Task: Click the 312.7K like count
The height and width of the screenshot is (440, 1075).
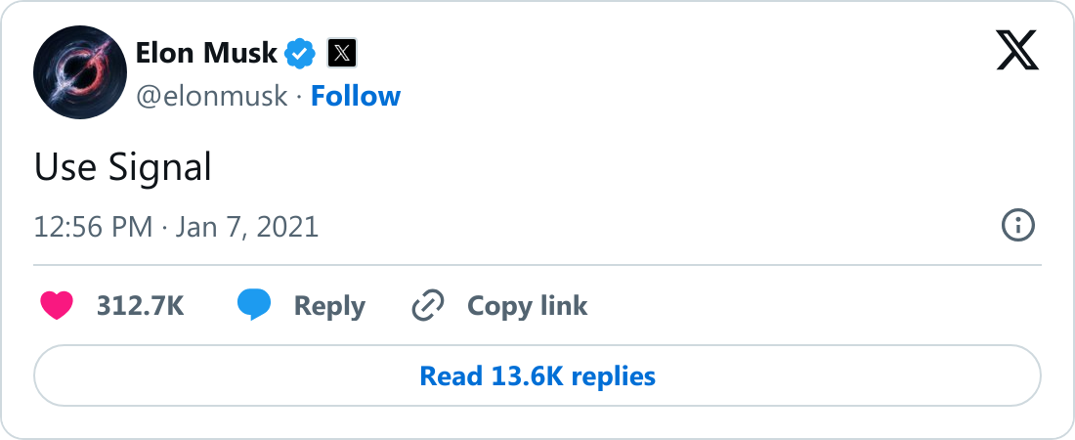Action: click(x=141, y=306)
